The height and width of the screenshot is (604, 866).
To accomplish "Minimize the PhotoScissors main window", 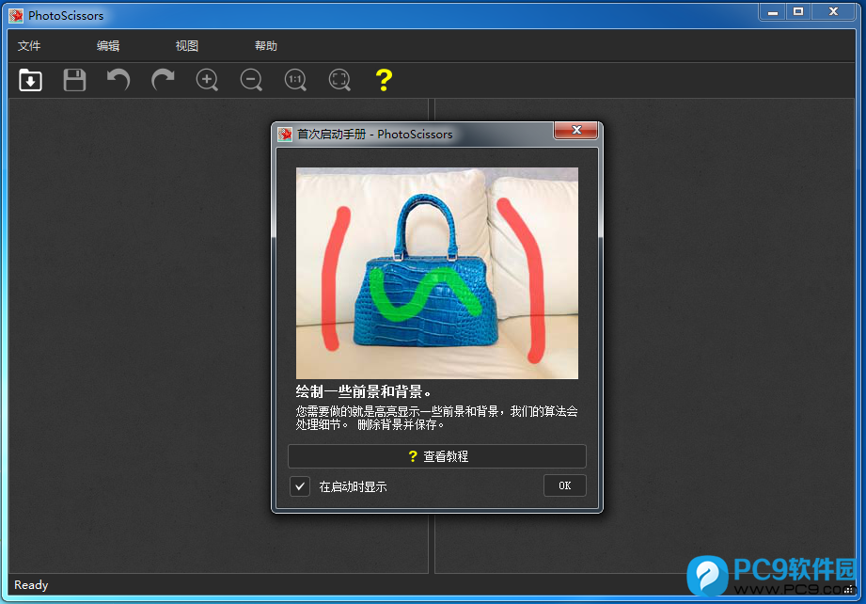I will pos(773,12).
